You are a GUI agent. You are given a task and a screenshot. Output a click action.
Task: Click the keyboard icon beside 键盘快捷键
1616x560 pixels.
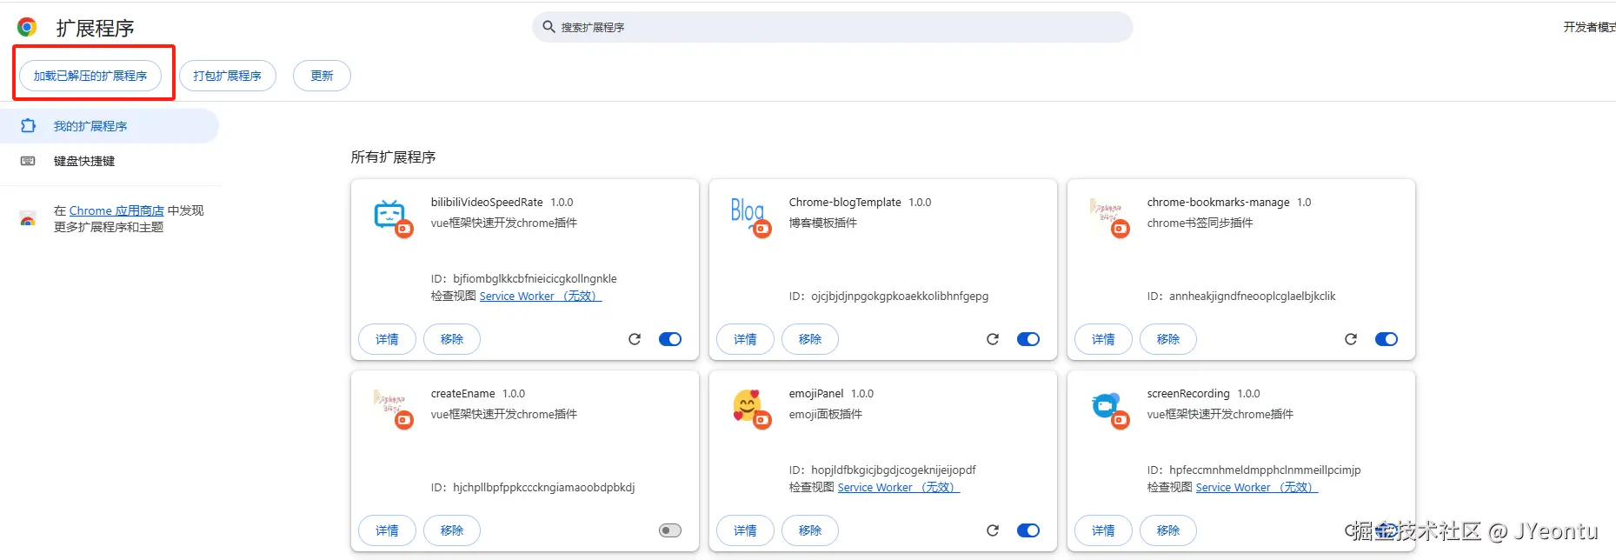[28, 161]
